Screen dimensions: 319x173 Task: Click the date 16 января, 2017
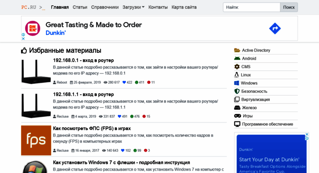point(87,151)
